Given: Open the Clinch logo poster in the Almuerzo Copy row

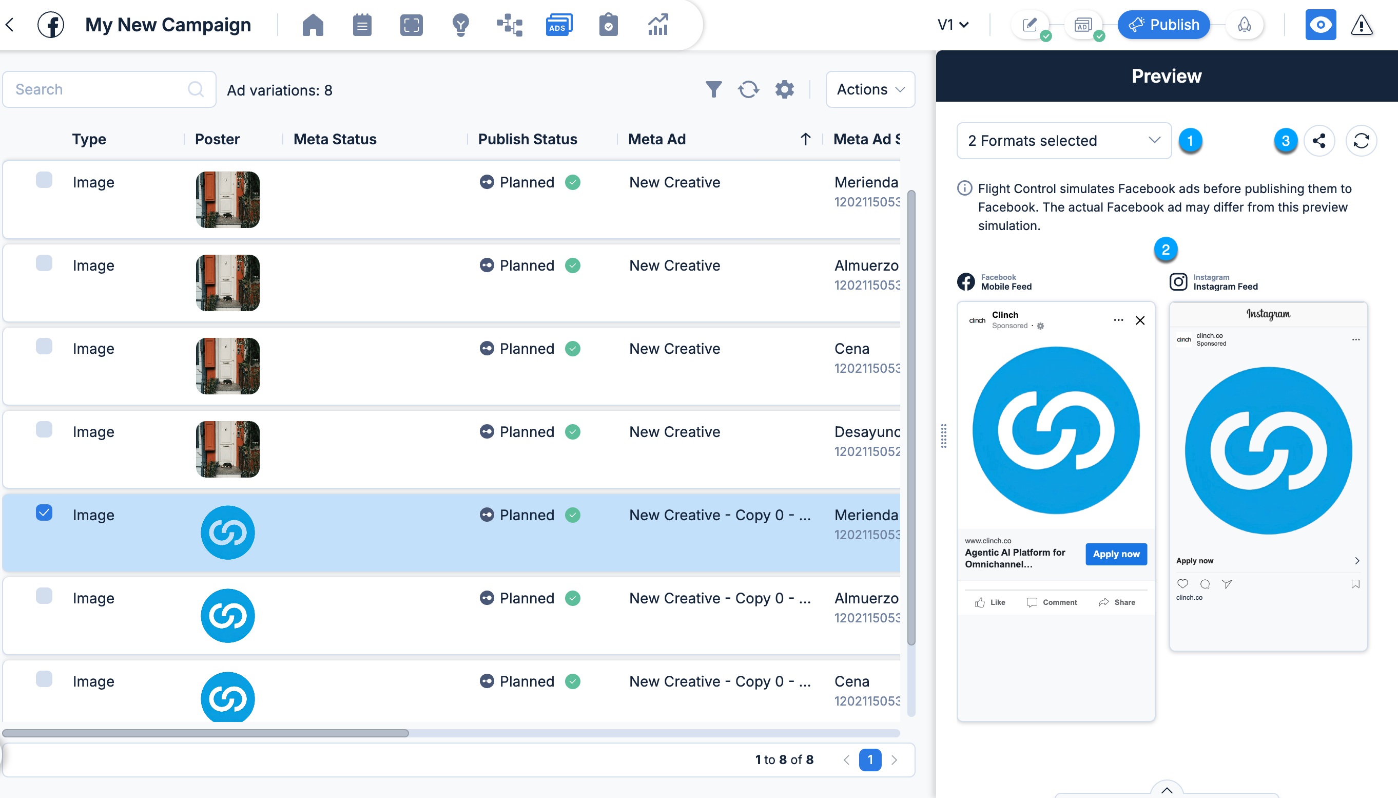Looking at the screenshot, I should point(228,616).
